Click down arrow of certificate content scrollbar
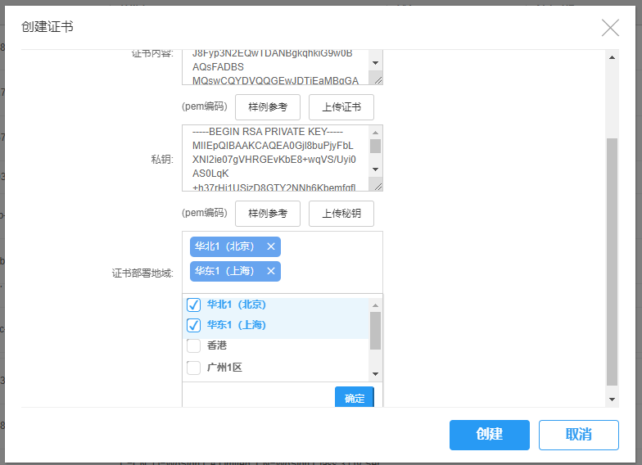The height and width of the screenshot is (465, 642). pyautogui.click(x=375, y=63)
